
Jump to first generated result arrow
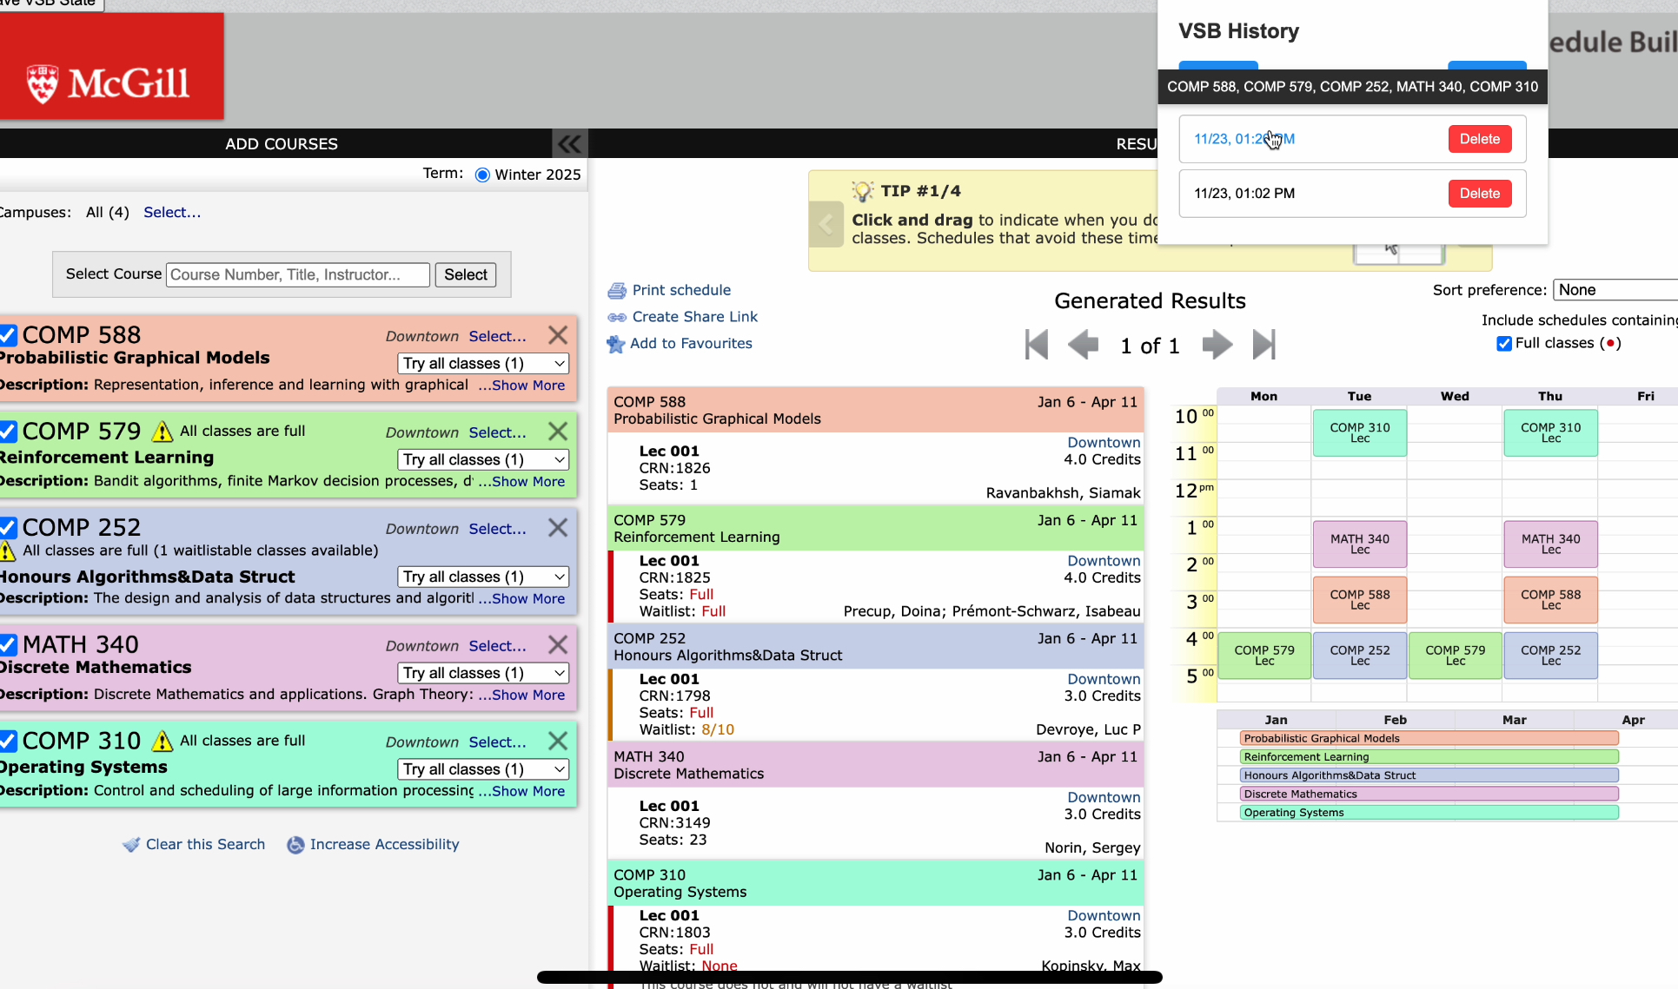point(1037,345)
